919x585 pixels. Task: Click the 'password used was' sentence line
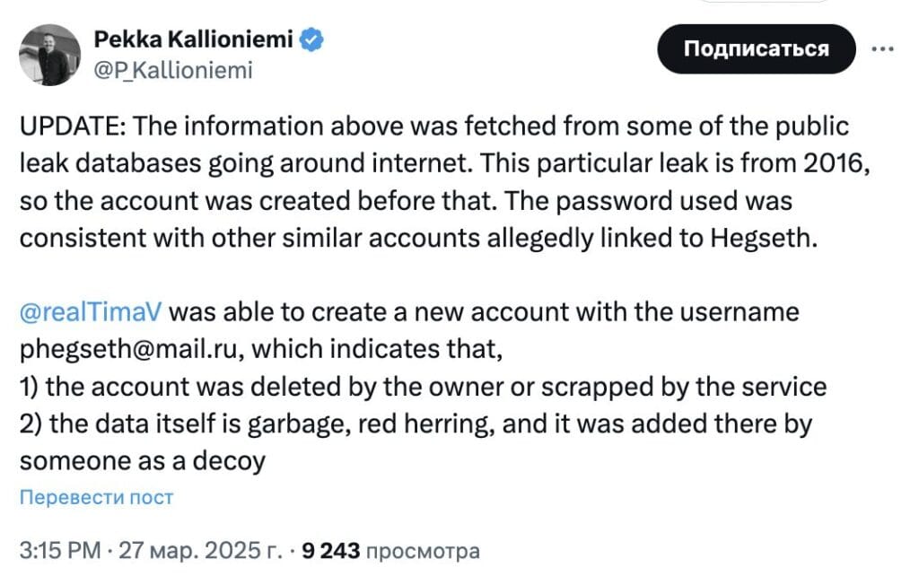click(648, 201)
